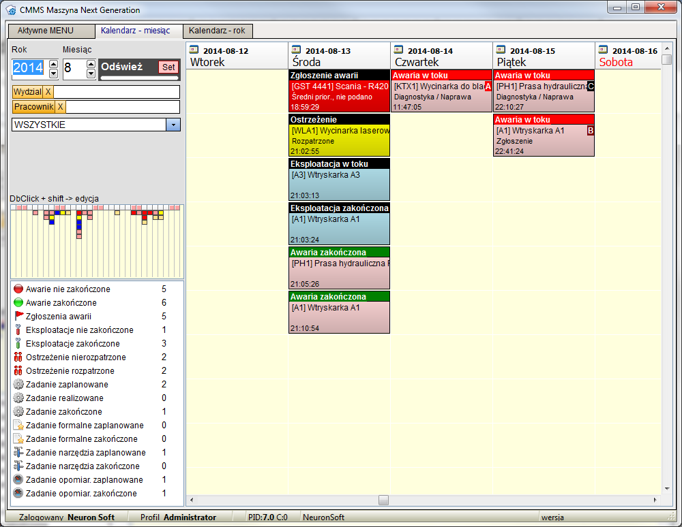Image resolution: width=682 pixels, height=527 pixels.
Task: Click calendar icon beside date 2014-08-15
Action: pyautogui.click(x=501, y=50)
